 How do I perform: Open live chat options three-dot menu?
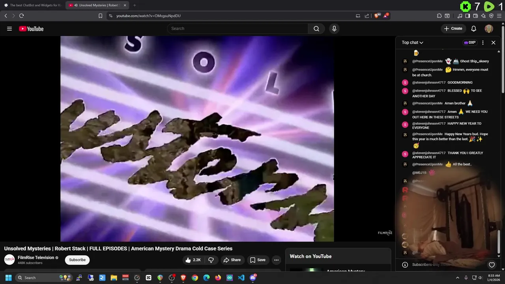(483, 43)
